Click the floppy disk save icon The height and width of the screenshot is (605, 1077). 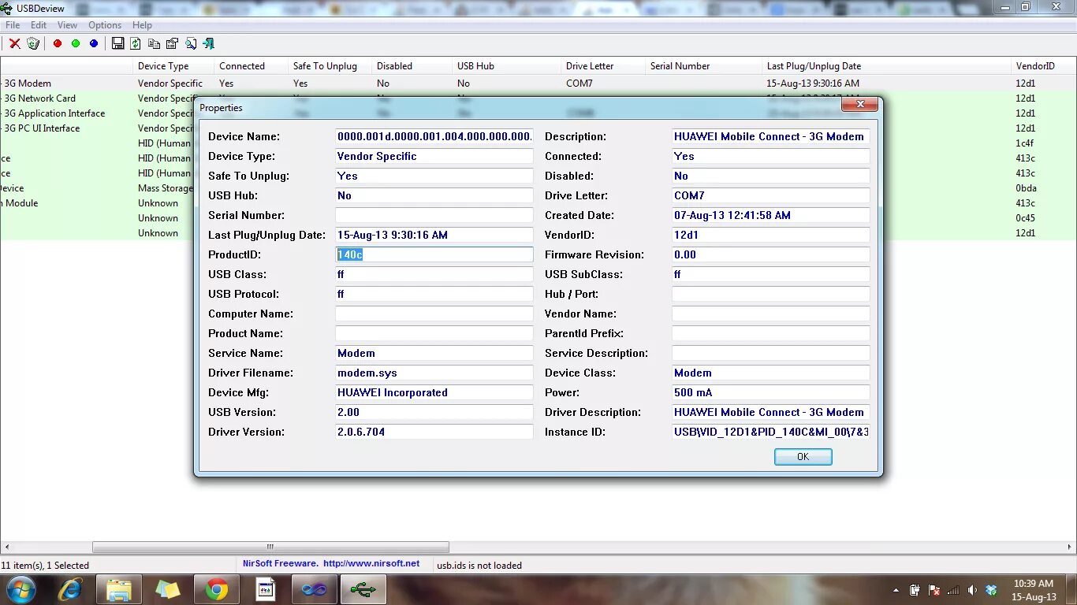tap(118, 43)
